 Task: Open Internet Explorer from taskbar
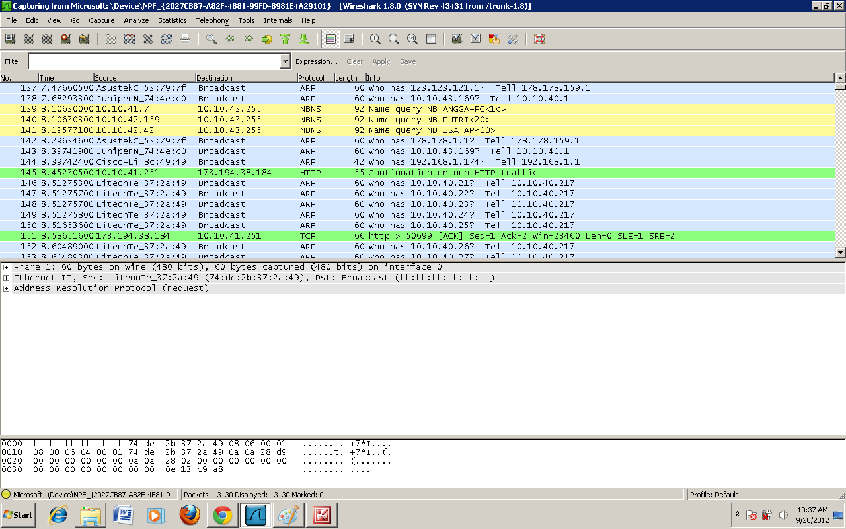coord(58,514)
